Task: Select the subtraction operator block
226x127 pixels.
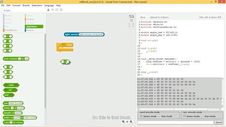Action: [8, 41]
